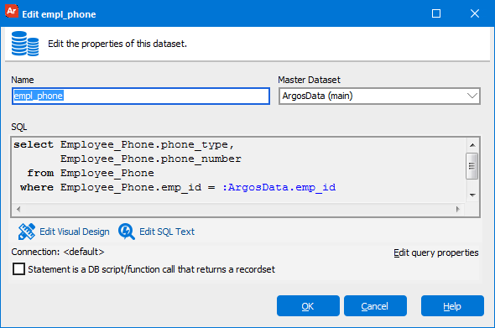Click the Argos app icon in title bar

tap(12, 12)
